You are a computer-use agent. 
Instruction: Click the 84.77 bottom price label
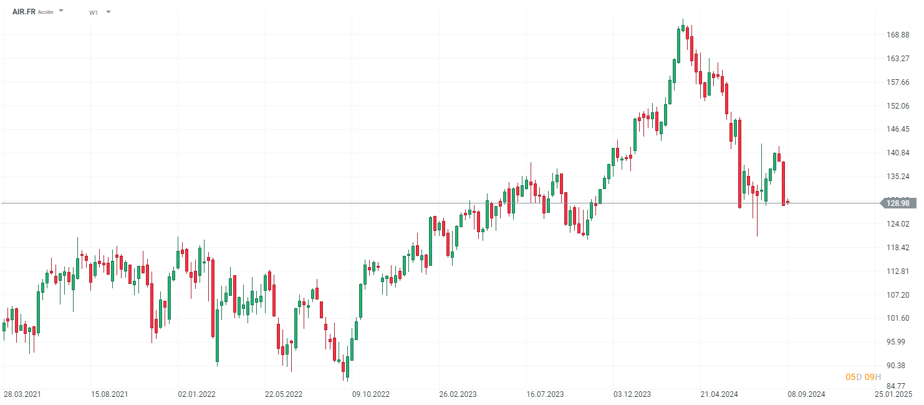point(897,386)
